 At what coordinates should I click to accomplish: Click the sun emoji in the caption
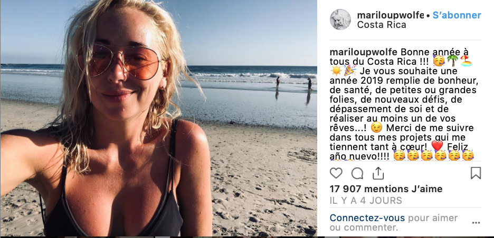pos(336,71)
